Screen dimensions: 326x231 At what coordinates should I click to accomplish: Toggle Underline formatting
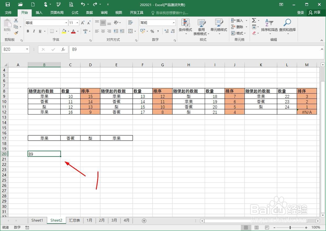(40, 31)
